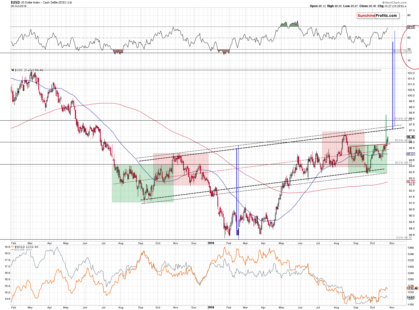
Task: Click the 68.55 RSI value tag
Action: coord(410,27)
